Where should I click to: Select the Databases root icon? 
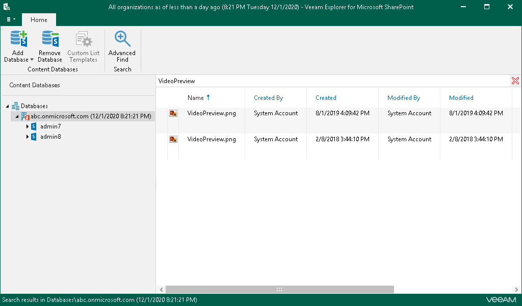click(15, 106)
